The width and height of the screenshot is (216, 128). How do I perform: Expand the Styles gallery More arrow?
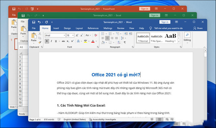click(x=179, y=42)
